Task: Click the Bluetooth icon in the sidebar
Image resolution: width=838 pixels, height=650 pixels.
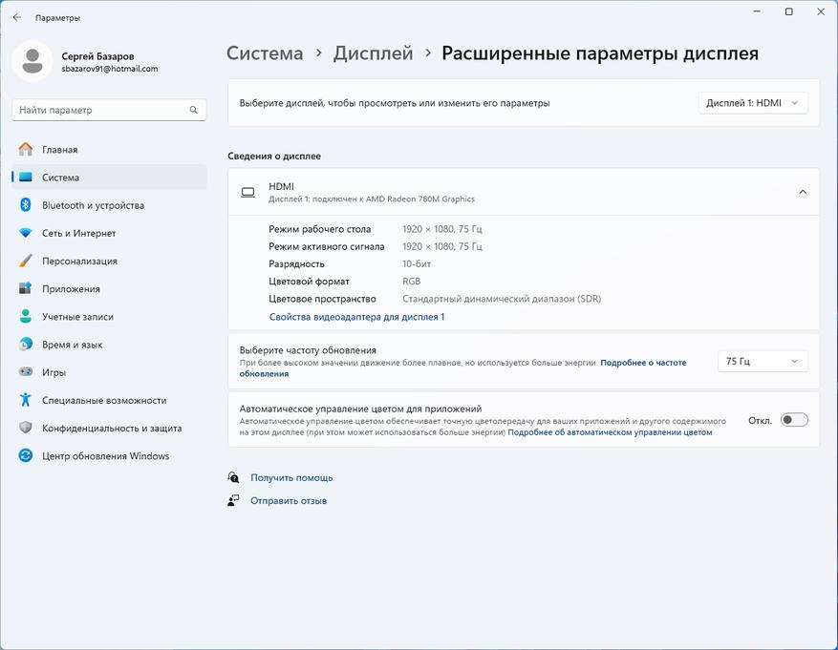Action: 25,205
